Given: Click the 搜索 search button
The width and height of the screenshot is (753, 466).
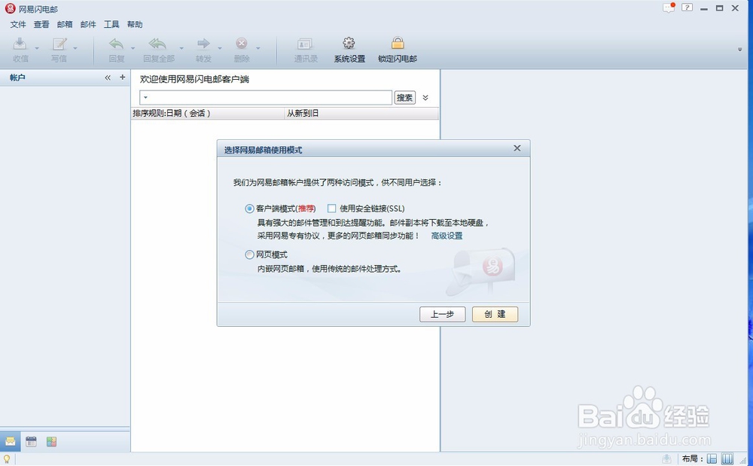Looking at the screenshot, I should click(405, 97).
